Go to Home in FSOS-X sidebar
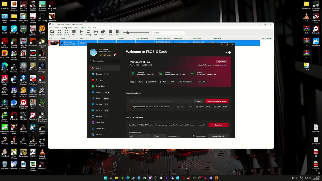This screenshot has width=322, height=181. click(104, 68)
